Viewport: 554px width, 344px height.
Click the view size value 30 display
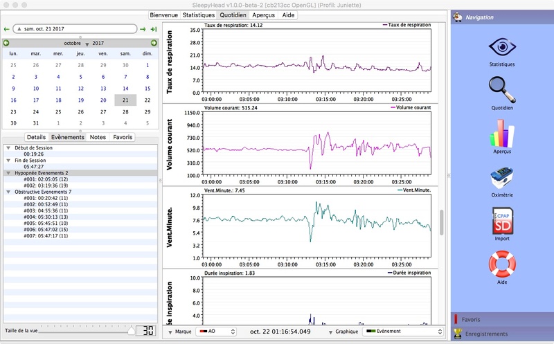(146, 330)
